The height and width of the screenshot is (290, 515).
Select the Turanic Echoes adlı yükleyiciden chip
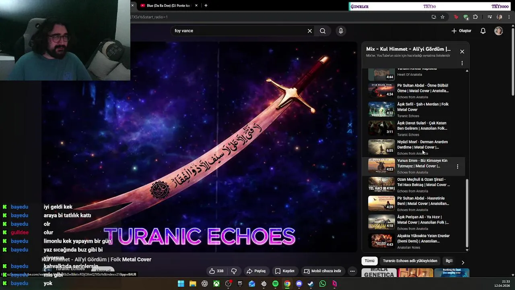tap(410, 261)
